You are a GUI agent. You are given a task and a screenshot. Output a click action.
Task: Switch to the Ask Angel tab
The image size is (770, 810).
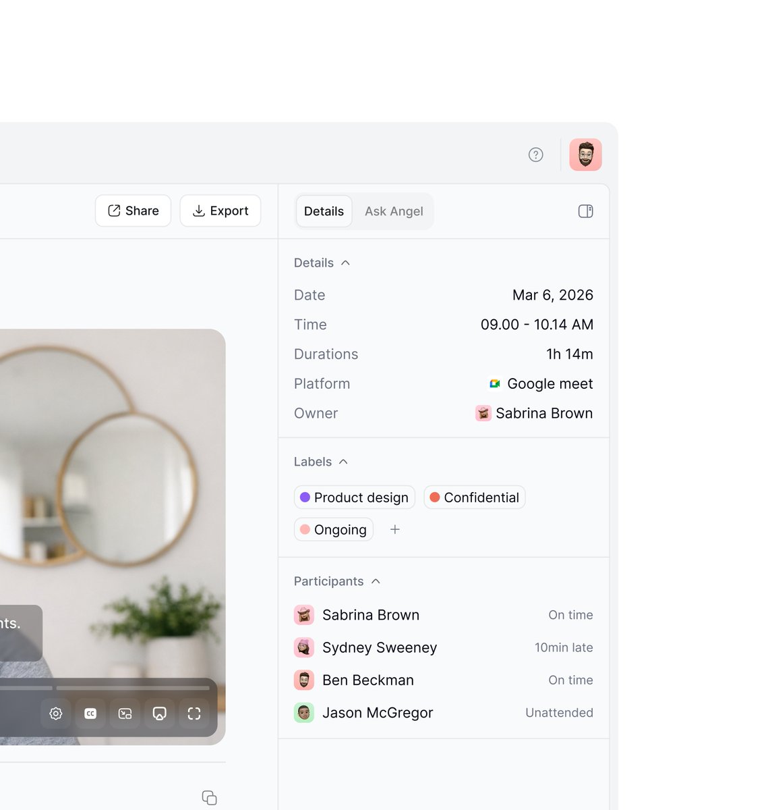394,211
